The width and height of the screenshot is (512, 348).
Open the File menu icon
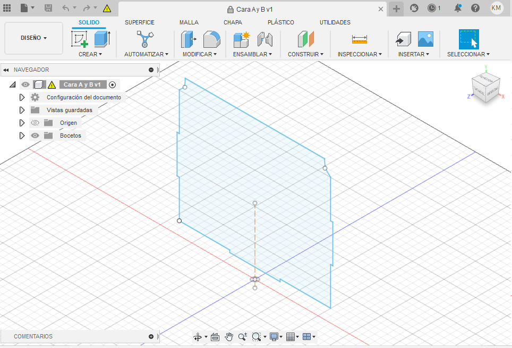click(24, 8)
